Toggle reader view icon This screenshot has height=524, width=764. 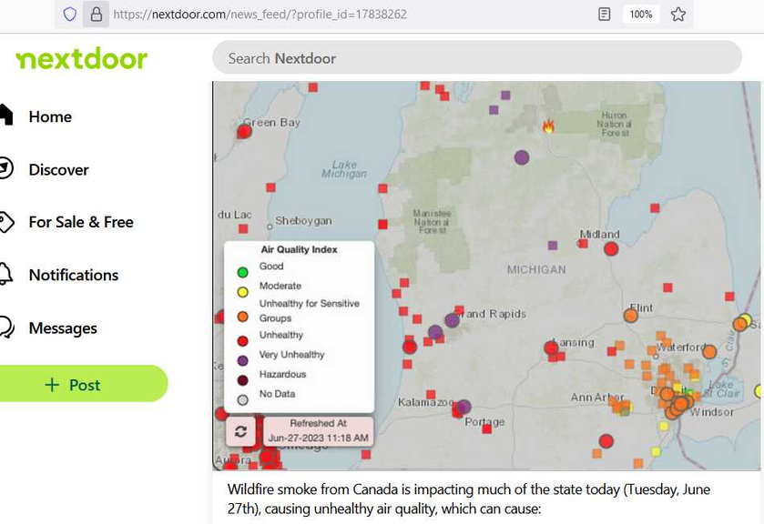(604, 15)
